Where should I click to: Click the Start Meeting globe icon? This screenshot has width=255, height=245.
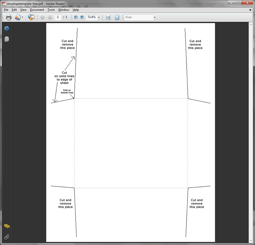coord(31,17)
